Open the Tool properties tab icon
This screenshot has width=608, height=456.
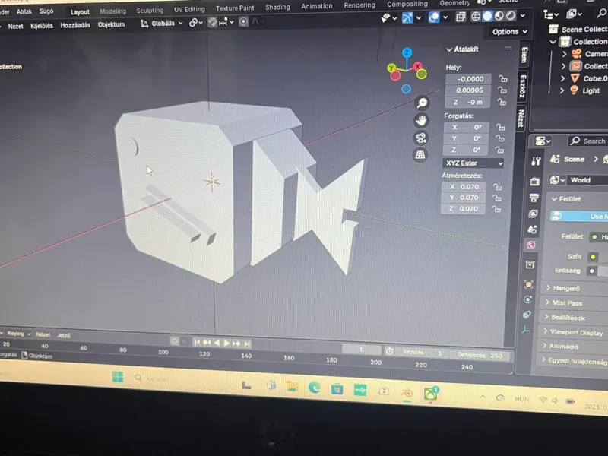(x=537, y=162)
